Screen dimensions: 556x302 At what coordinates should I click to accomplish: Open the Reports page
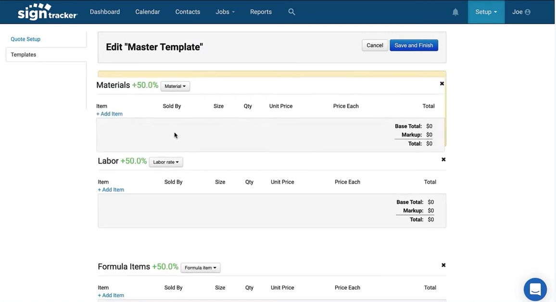[261, 12]
